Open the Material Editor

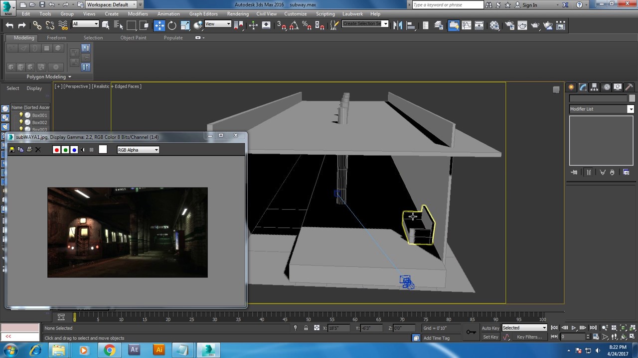[494, 25]
